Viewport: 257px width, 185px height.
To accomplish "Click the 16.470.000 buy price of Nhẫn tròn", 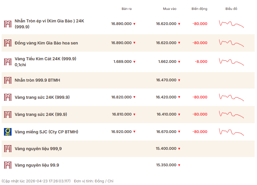I will tap(166, 80).
